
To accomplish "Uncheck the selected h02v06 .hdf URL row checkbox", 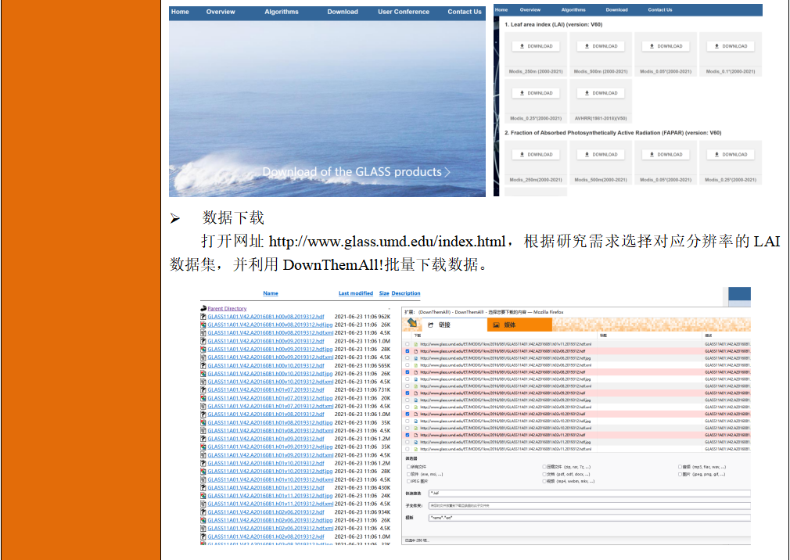I will 406,351.
